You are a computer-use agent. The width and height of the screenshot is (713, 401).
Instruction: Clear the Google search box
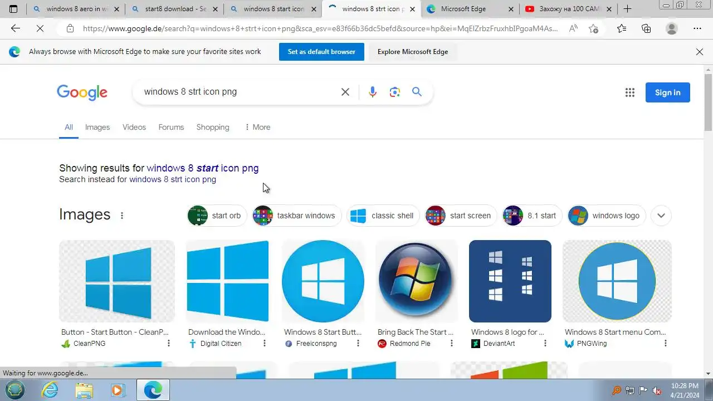345,92
